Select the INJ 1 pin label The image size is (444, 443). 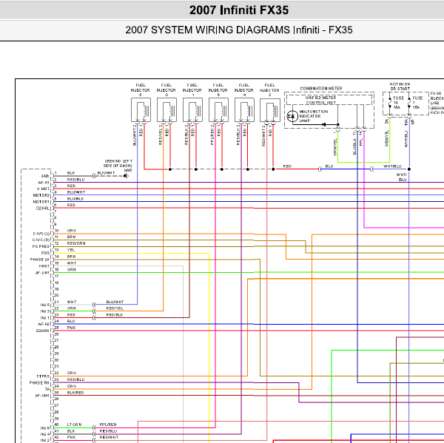click(x=44, y=318)
